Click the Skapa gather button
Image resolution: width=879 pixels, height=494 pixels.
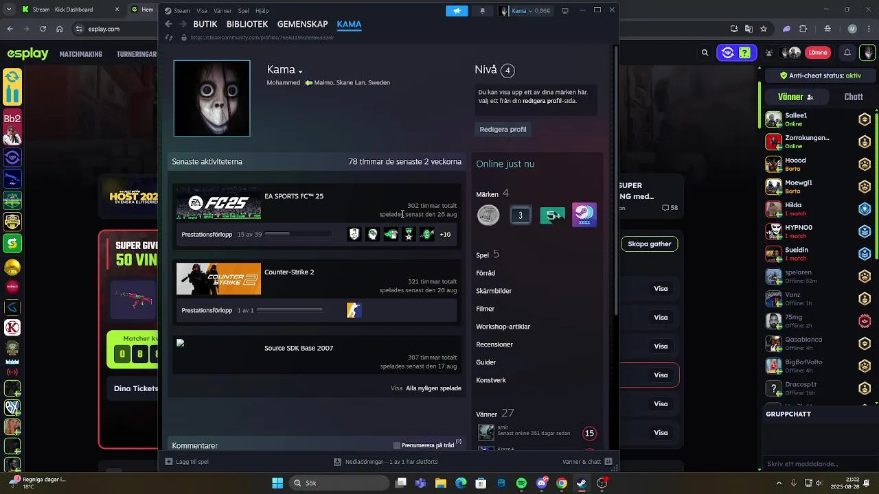[x=650, y=244]
